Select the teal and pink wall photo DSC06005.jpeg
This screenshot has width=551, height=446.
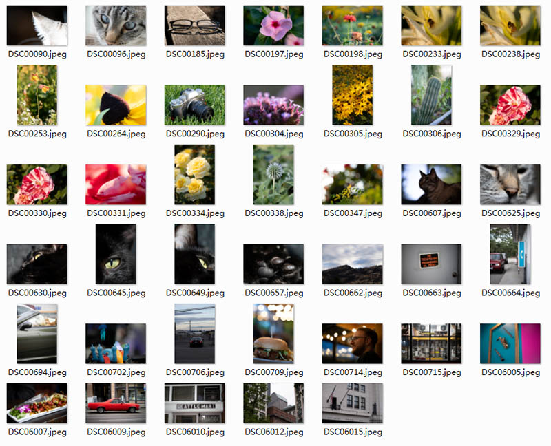[510, 343]
